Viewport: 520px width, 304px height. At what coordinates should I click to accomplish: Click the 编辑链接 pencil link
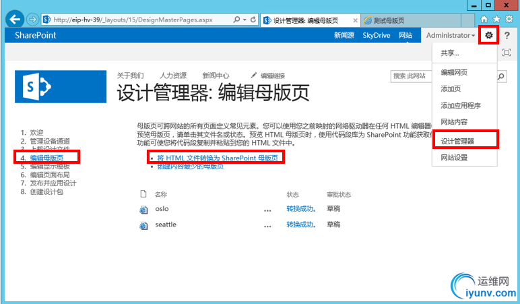coord(268,75)
